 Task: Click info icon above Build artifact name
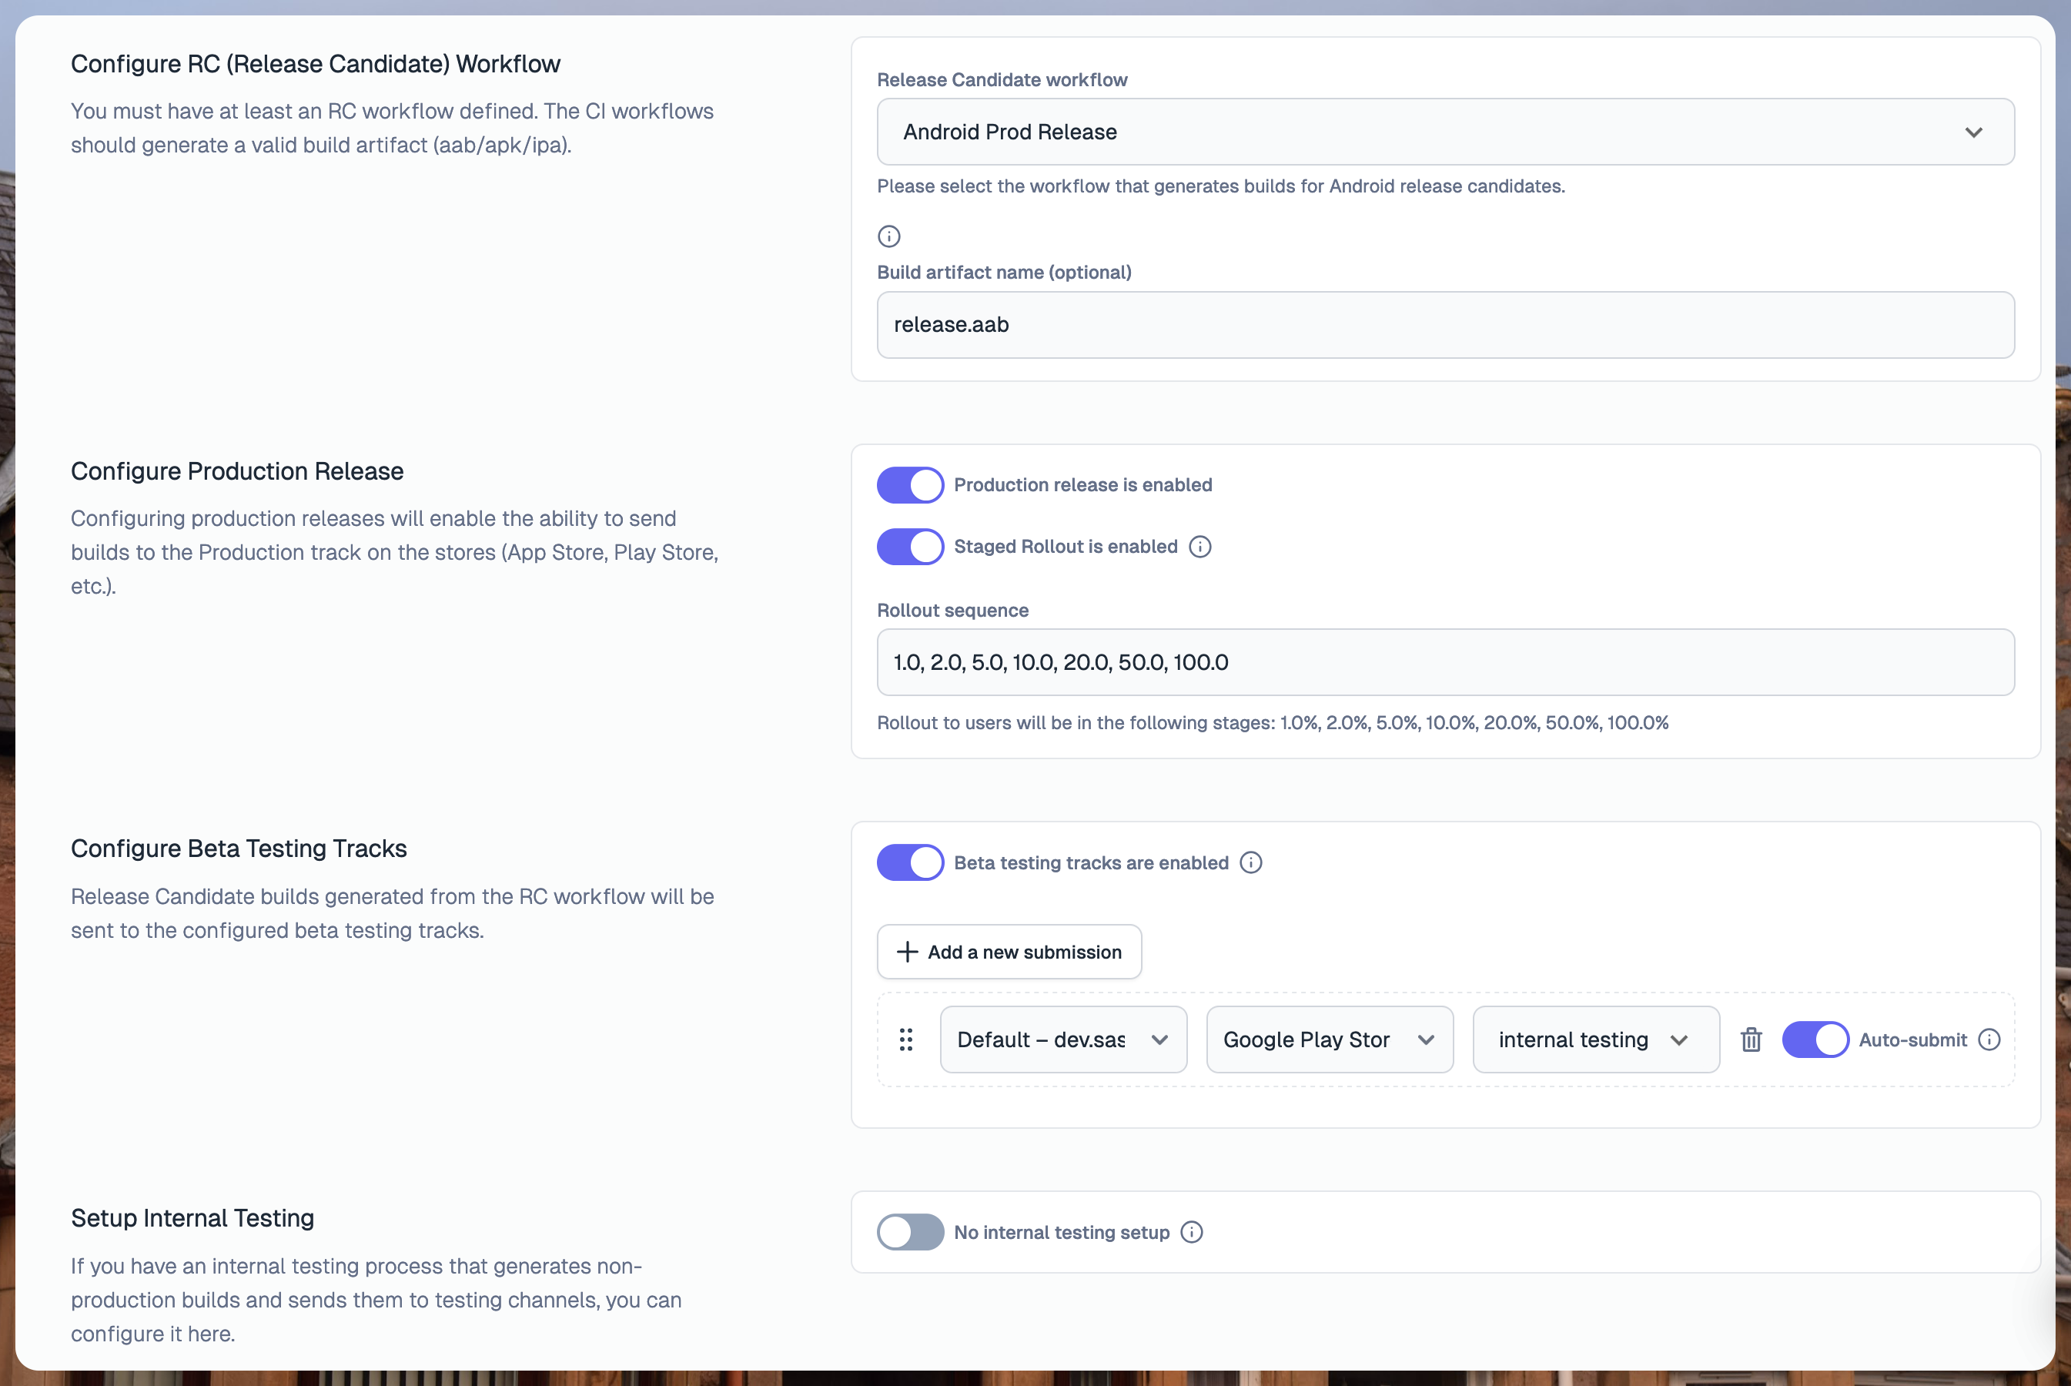[888, 236]
